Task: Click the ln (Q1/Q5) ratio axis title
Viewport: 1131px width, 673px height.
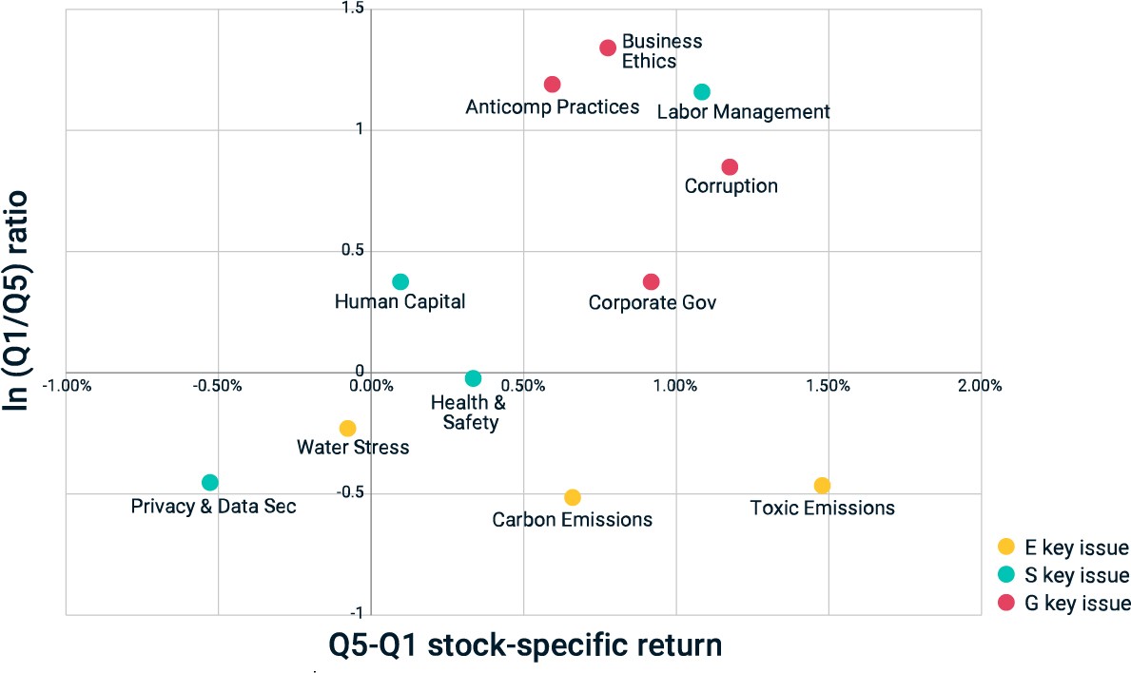Action: click(x=16, y=300)
